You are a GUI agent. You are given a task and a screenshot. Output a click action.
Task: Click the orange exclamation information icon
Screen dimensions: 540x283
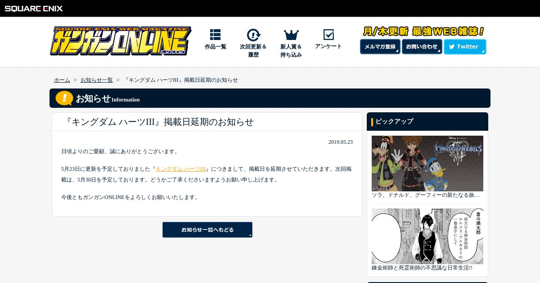click(64, 98)
